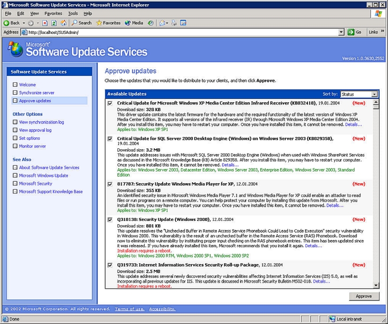Open the Tools menu
This screenshot has width=388, height=324.
tap(73, 14)
